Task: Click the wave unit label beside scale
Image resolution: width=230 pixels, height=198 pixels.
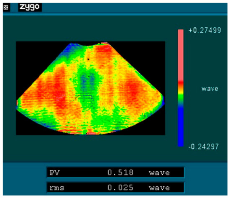Action: pyautogui.click(x=210, y=89)
